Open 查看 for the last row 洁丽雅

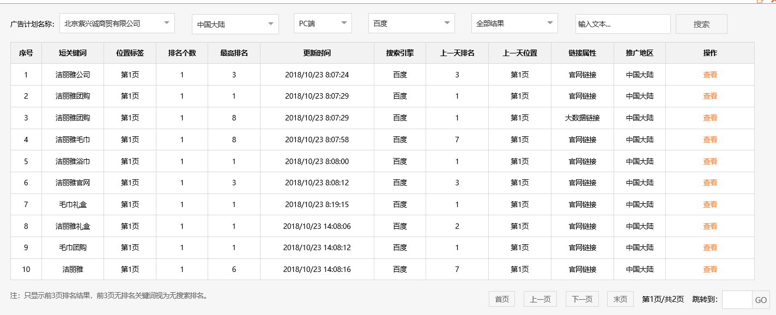[x=710, y=269]
